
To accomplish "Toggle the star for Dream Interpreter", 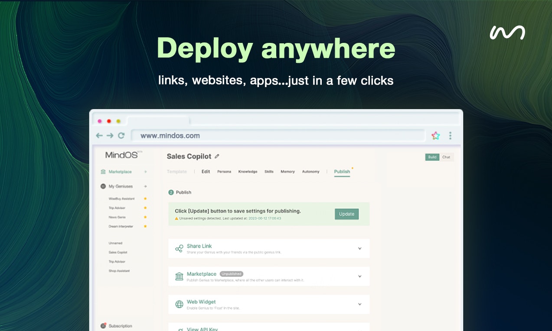I will (145, 226).
